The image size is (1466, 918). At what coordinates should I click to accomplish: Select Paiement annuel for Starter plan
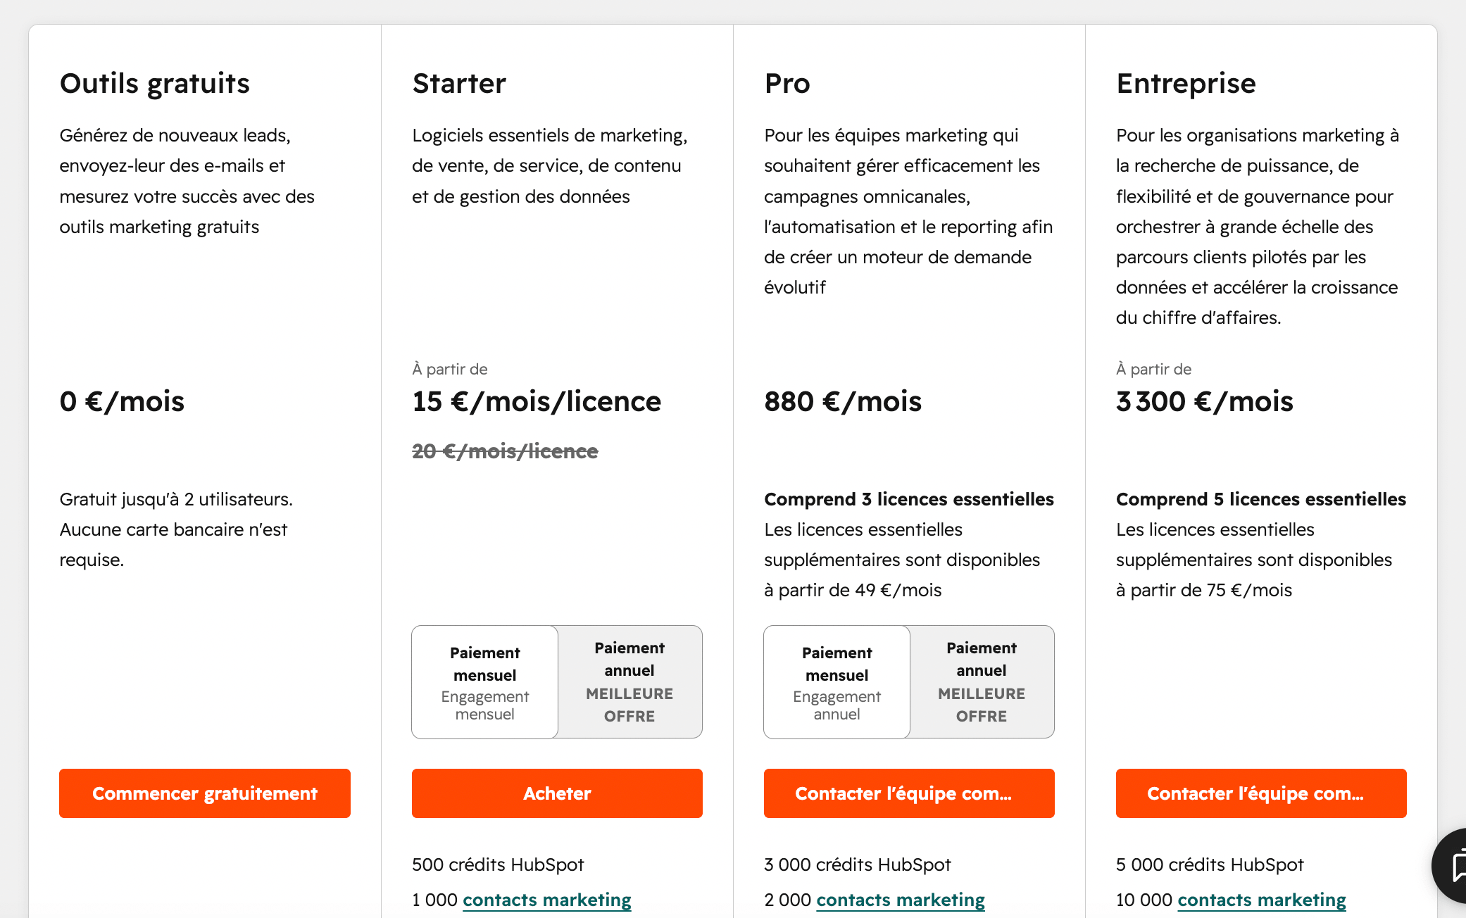coord(629,682)
